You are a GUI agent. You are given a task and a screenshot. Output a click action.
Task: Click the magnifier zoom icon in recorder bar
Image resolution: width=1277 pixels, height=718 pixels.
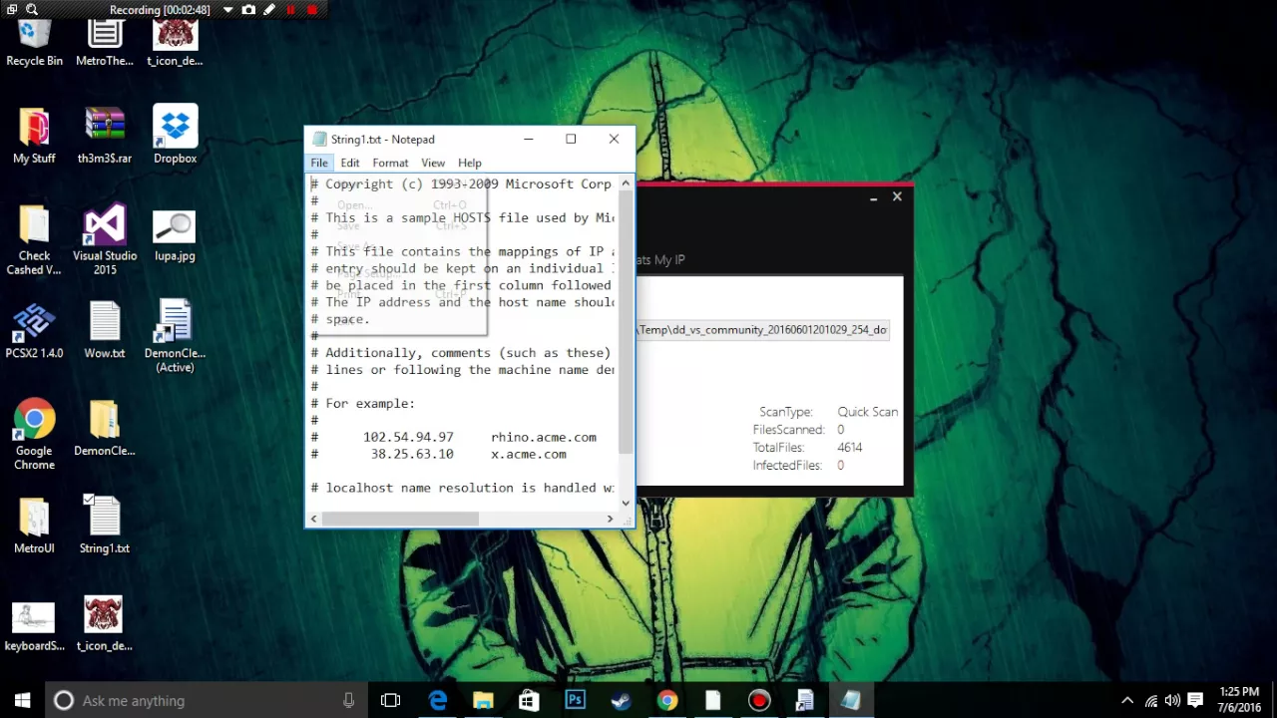[x=32, y=10]
